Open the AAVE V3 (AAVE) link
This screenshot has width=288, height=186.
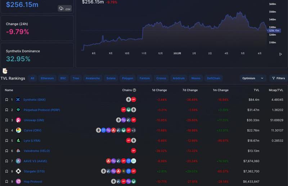pos(35,161)
